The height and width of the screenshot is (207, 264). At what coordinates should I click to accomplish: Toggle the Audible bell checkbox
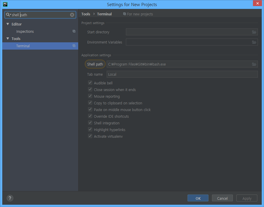[x=90, y=83]
